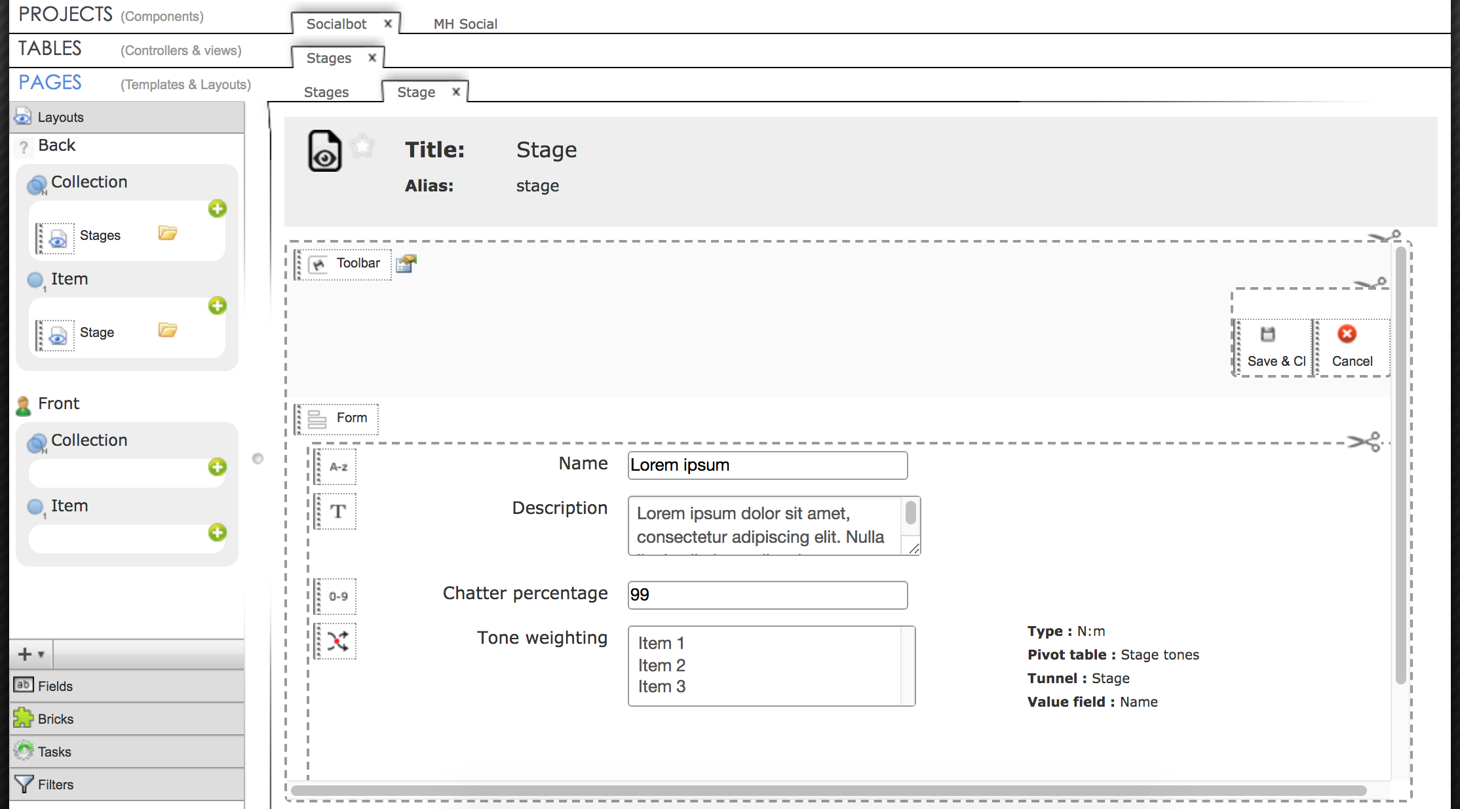Click the shuffle relation icon for Tone weighting
The image size is (1460, 809).
coord(338,641)
